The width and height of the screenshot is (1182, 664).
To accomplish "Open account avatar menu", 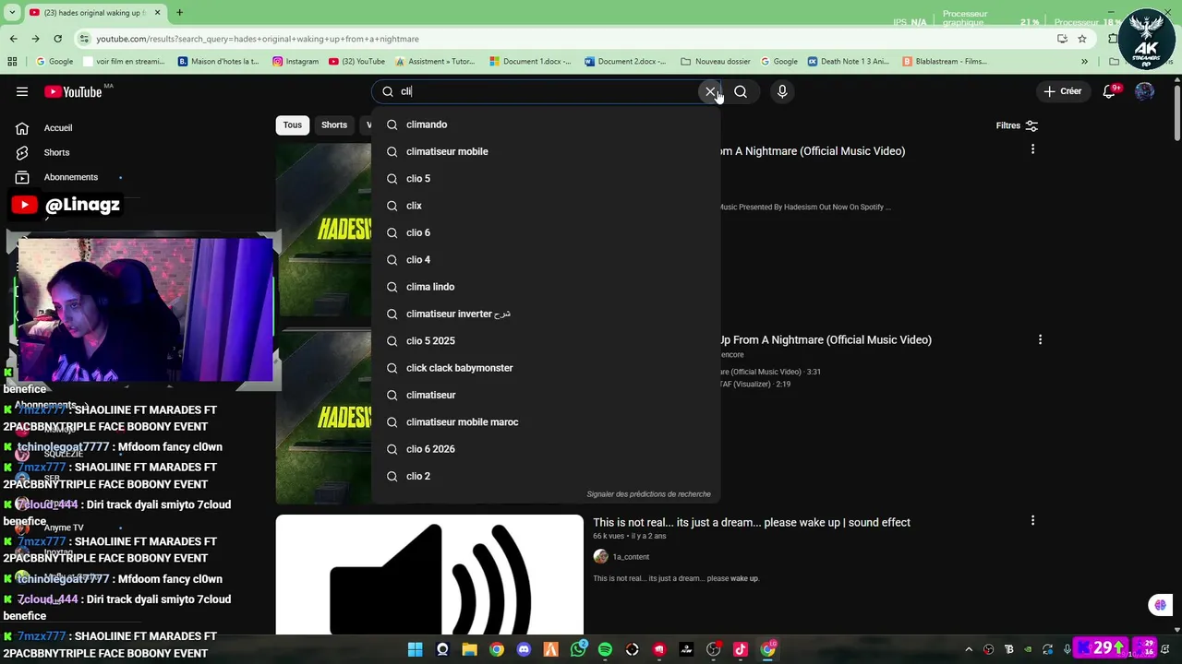I will click(1144, 91).
